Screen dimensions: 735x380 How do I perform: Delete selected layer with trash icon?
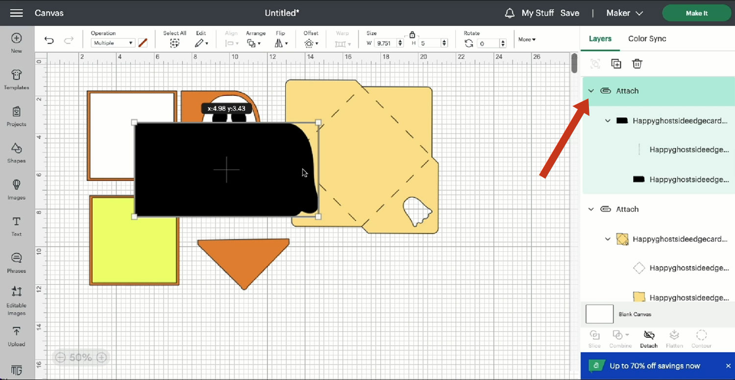tap(637, 64)
